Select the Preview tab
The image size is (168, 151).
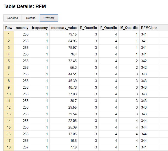coord(49,18)
